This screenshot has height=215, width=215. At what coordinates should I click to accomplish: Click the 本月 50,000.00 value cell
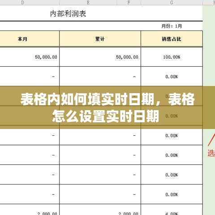pos(30,57)
